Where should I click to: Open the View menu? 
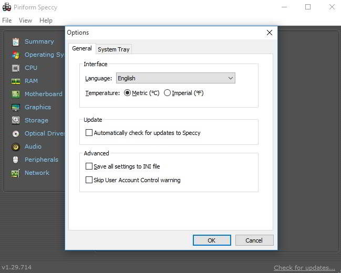[x=25, y=20]
